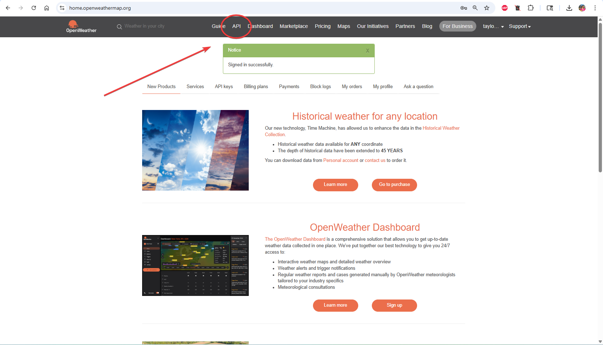The width and height of the screenshot is (603, 345).
Task: Click the contact us link
Action: (375, 160)
